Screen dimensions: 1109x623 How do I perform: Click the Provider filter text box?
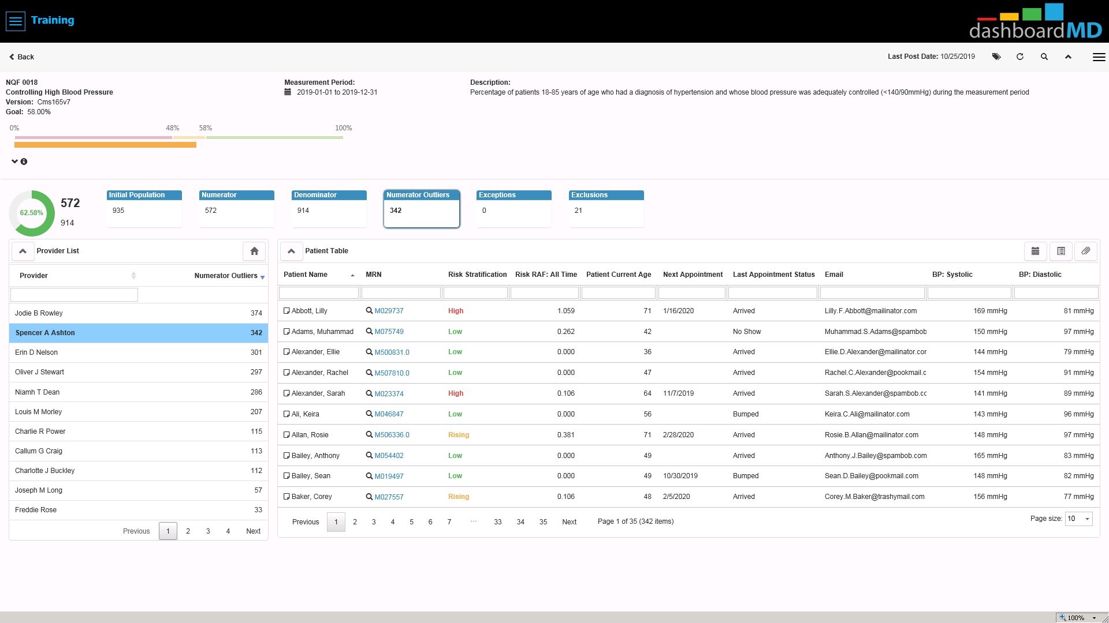pos(74,295)
